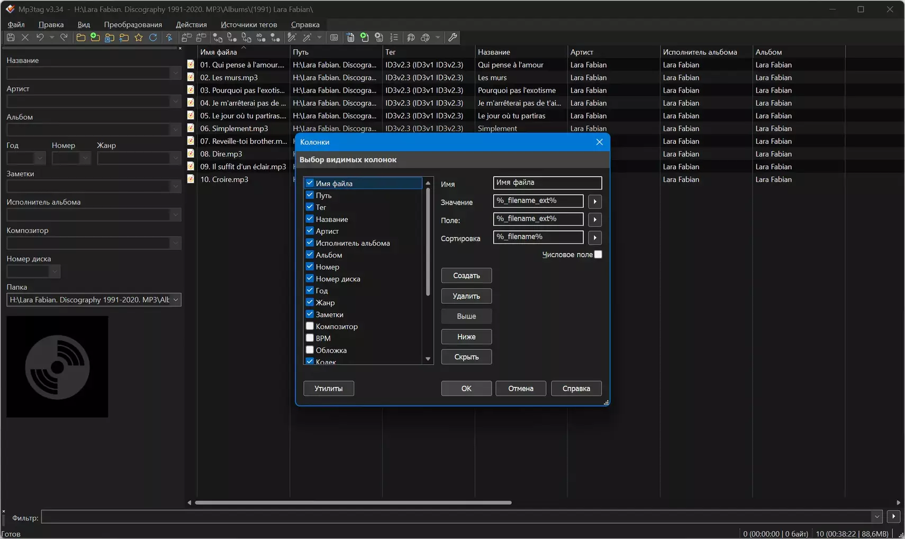
Task: Check the BPM column checkbox
Action: (310, 338)
